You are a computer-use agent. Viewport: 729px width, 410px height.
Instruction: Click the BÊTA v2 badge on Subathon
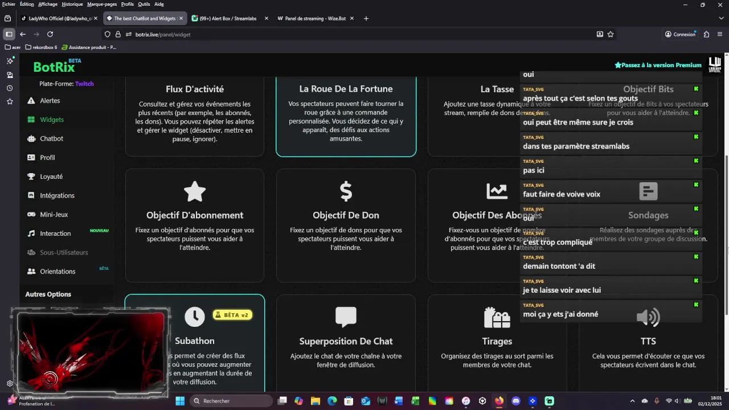pyautogui.click(x=232, y=315)
